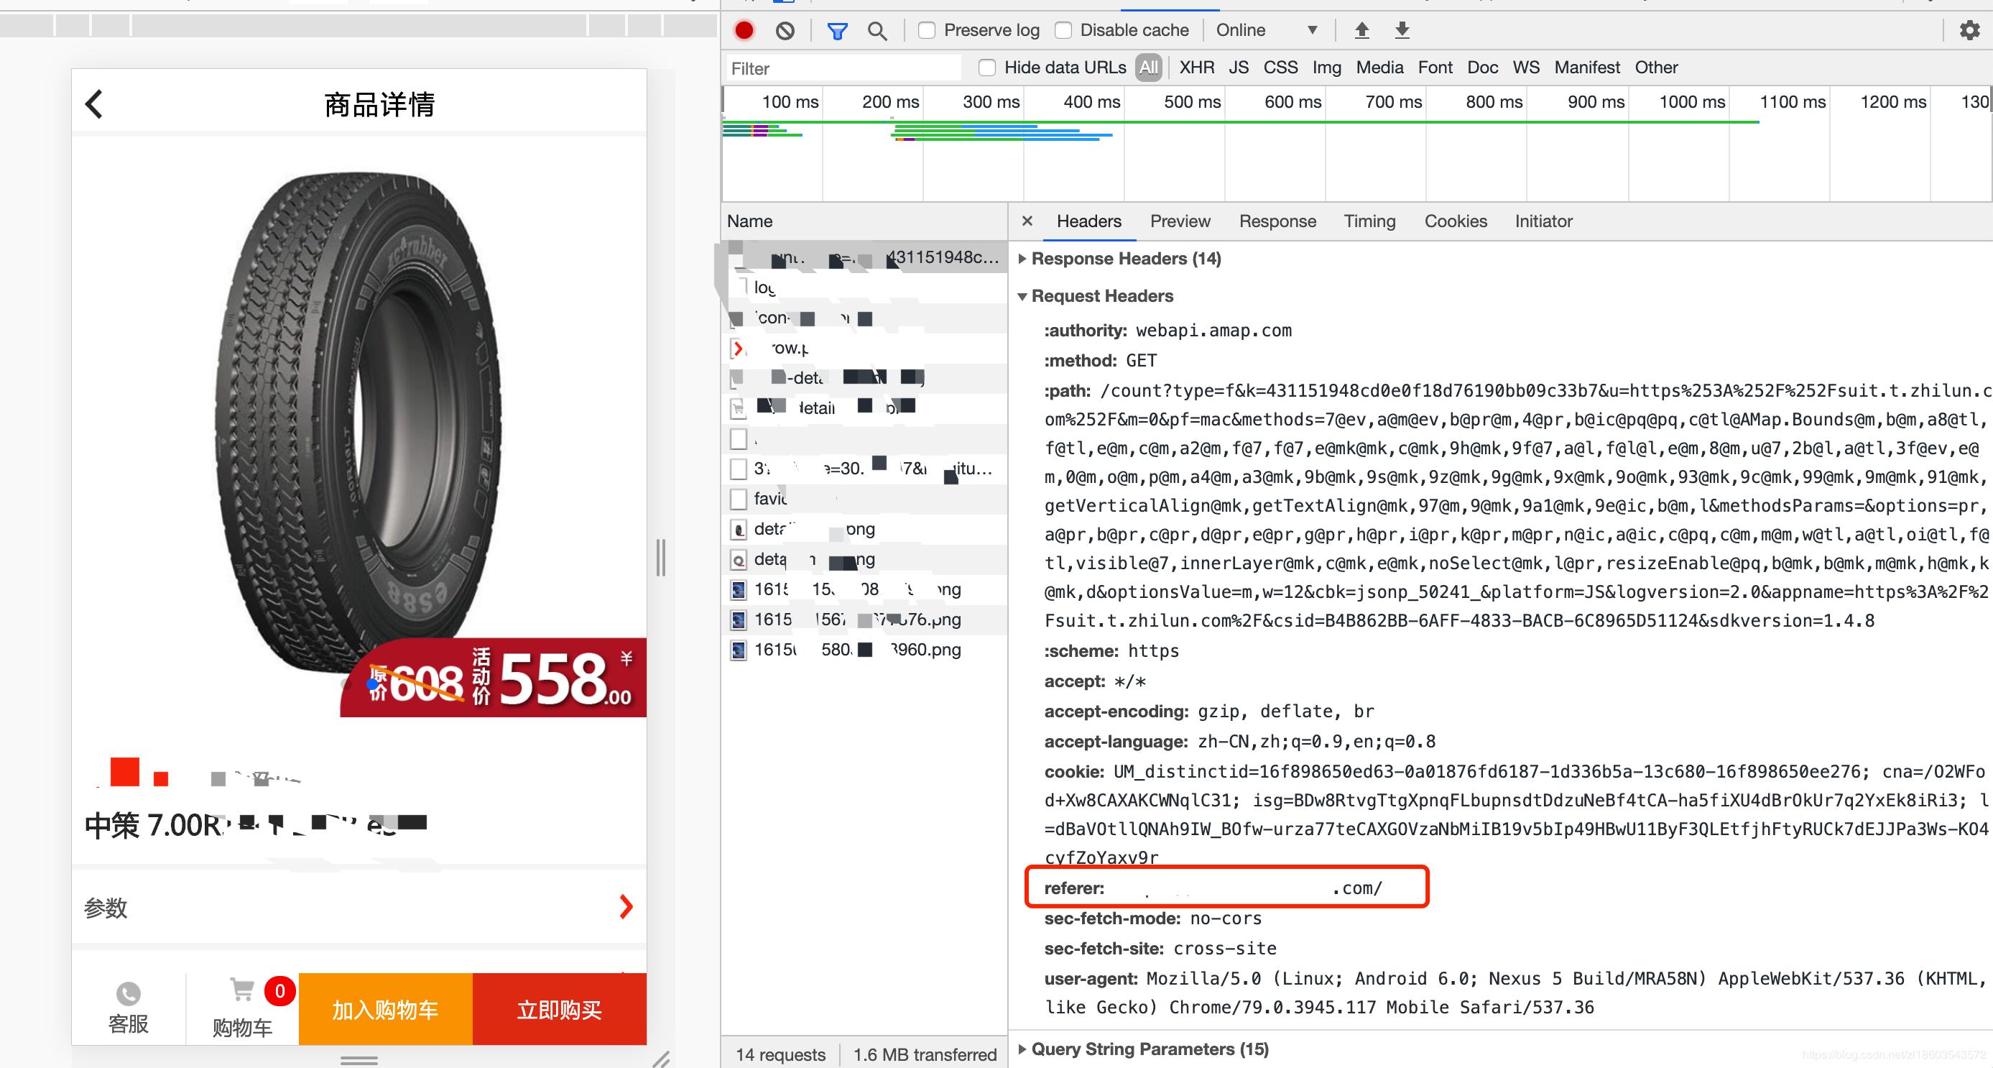Search within network requests using the magnifier
This screenshot has height=1068, width=1993.
point(877,31)
